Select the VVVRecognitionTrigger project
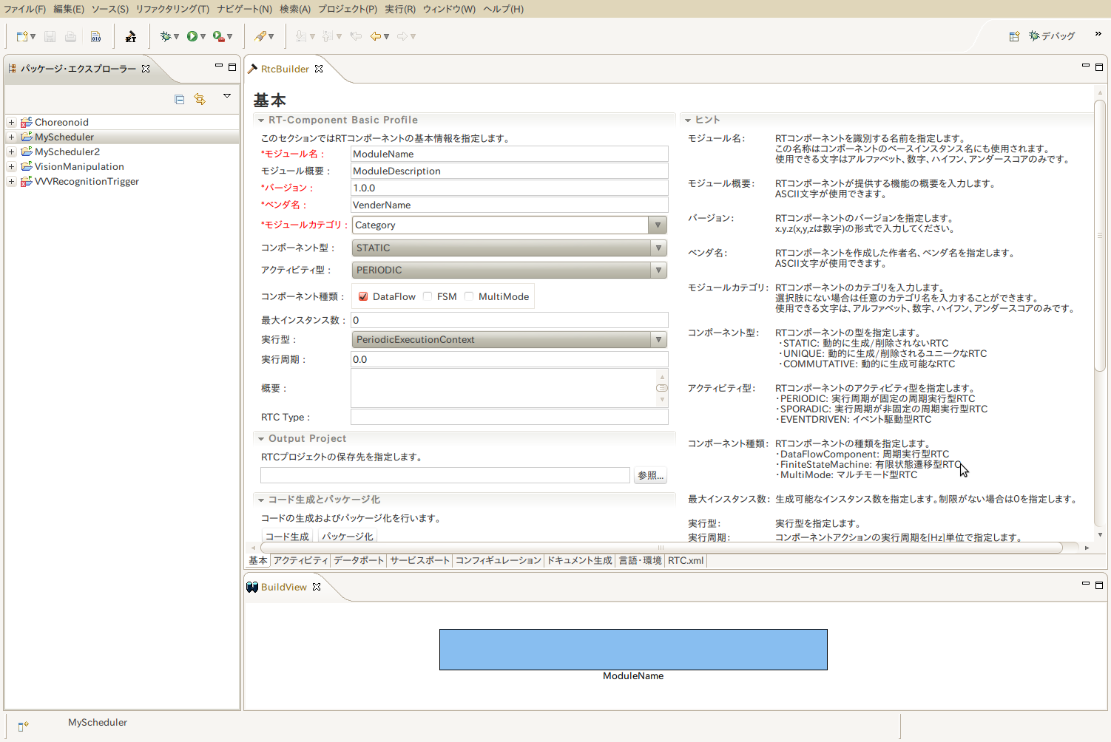Screen dimensions: 1111x742 pos(87,182)
